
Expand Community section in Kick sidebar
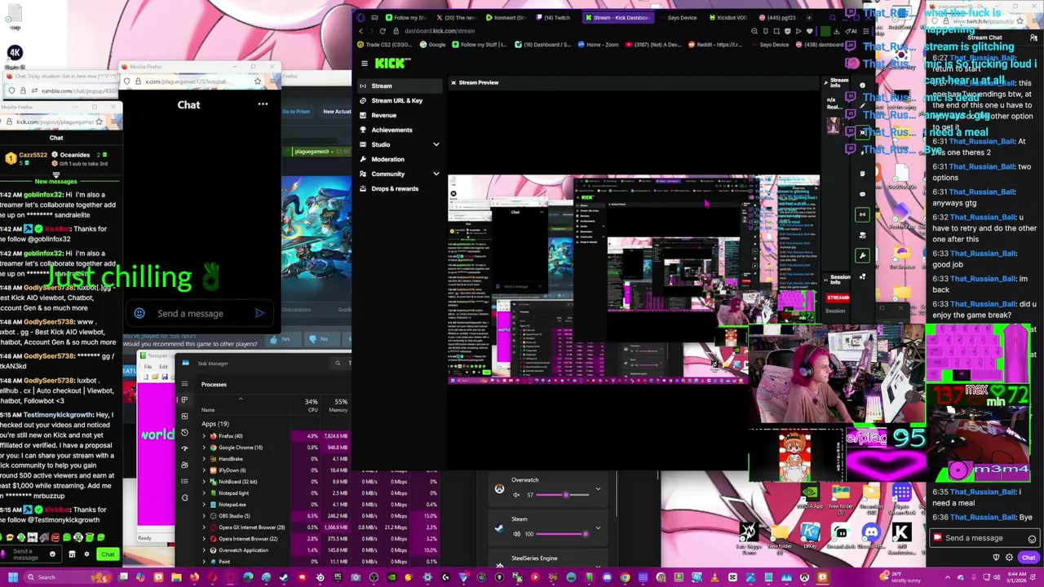click(436, 174)
